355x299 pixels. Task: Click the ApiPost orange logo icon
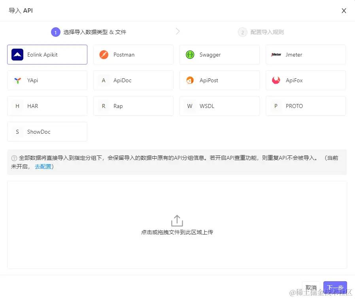[190, 80]
